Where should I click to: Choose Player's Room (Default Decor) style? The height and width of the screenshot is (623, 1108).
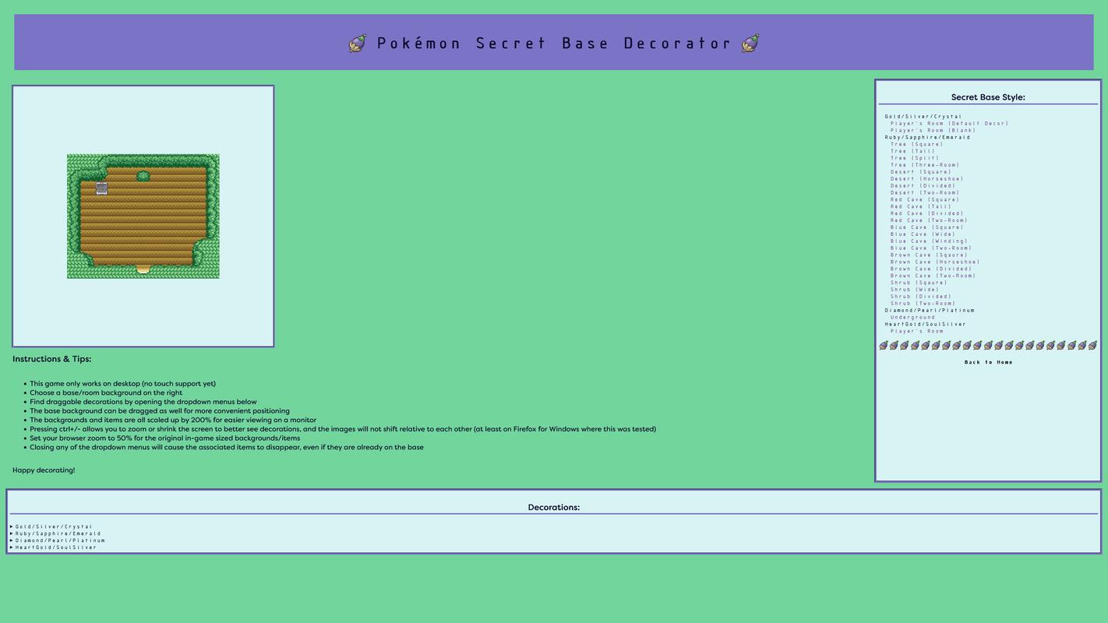coord(949,123)
